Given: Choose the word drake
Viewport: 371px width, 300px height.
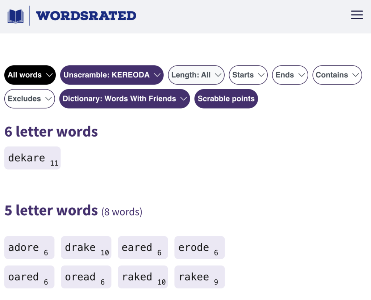Looking at the screenshot, I should (x=86, y=248).
